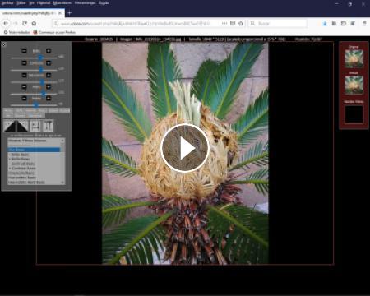Close the image adjustments panel

click(4, 44)
